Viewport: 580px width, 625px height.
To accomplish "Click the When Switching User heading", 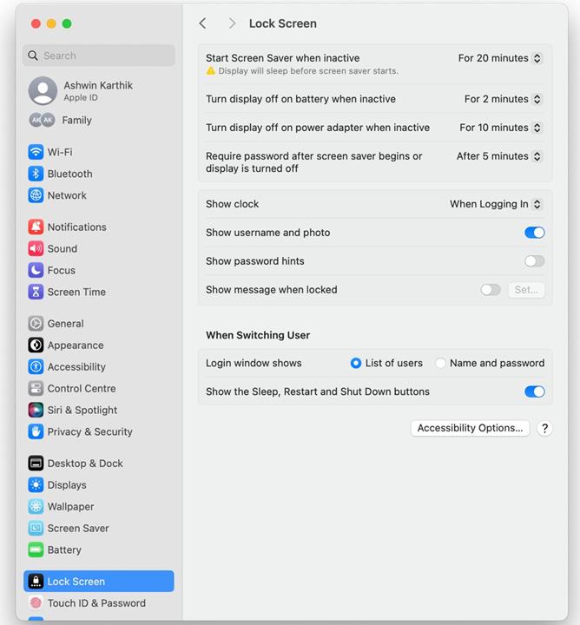I will pos(258,335).
